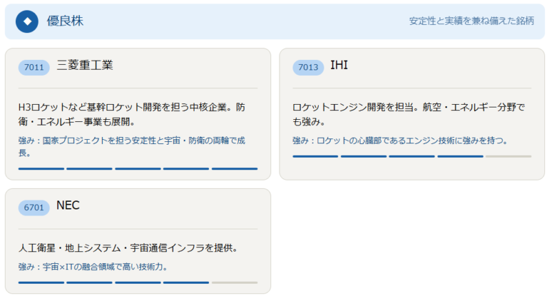Click the first segment of IHI's rating bar
This screenshot has height=301, width=552.
(315, 156)
